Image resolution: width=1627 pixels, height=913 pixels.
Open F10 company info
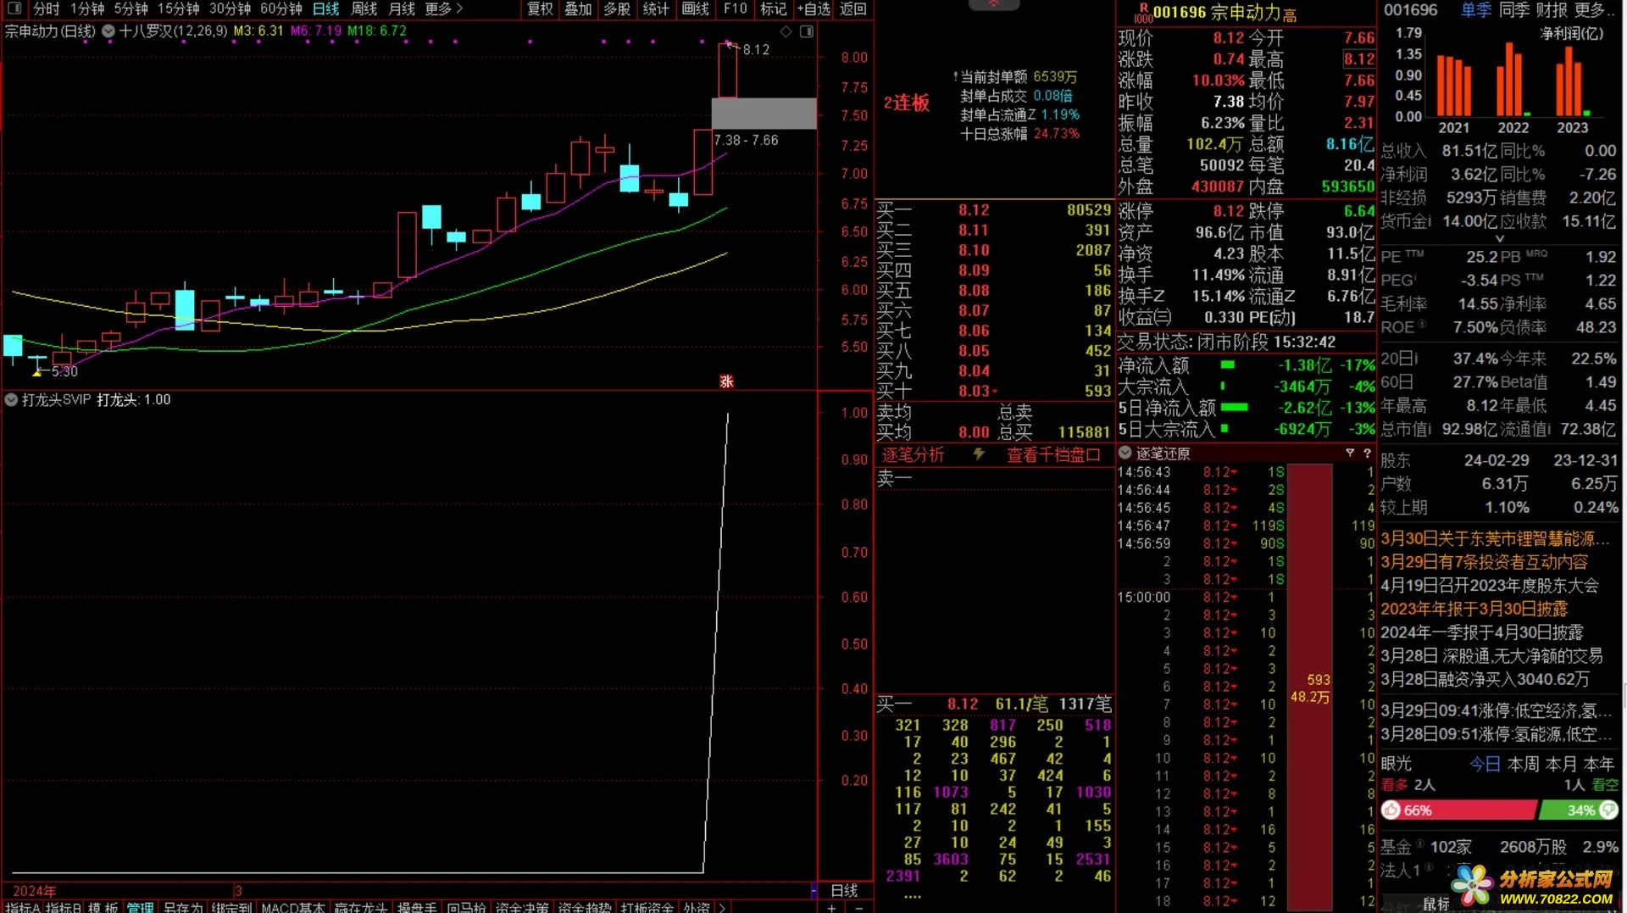pyautogui.click(x=736, y=8)
